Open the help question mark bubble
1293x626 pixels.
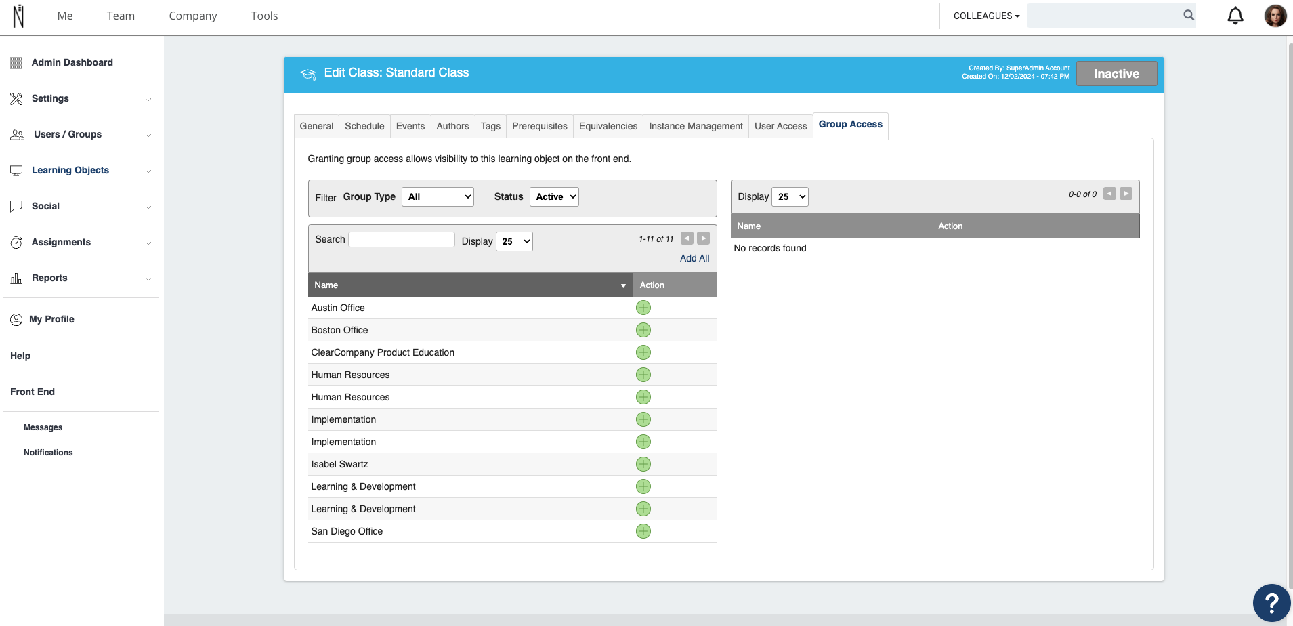[1271, 602]
